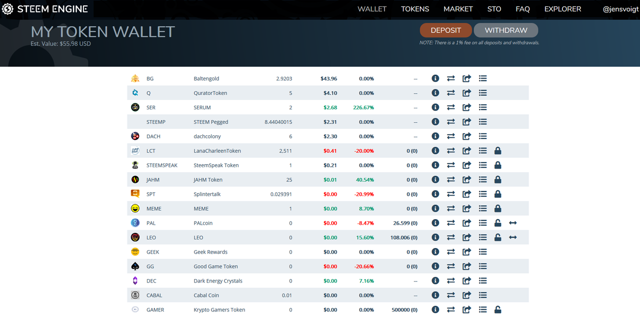Click the info icon in the LEO row
Image resolution: width=640 pixels, height=316 pixels.
[x=435, y=238]
